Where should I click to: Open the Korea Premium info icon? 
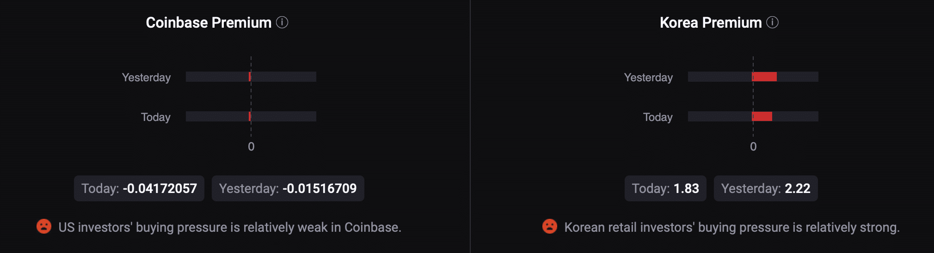click(x=772, y=22)
